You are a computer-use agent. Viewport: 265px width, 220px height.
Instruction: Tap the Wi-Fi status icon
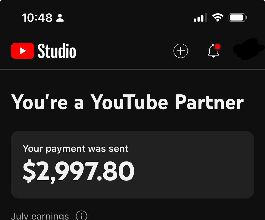[x=218, y=18]
